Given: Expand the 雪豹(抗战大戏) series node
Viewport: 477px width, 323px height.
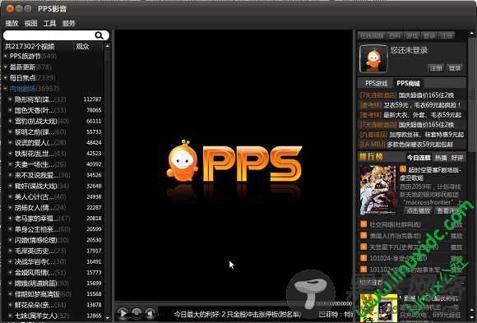Looking at the screenshot, I should (x=11, y=121).
